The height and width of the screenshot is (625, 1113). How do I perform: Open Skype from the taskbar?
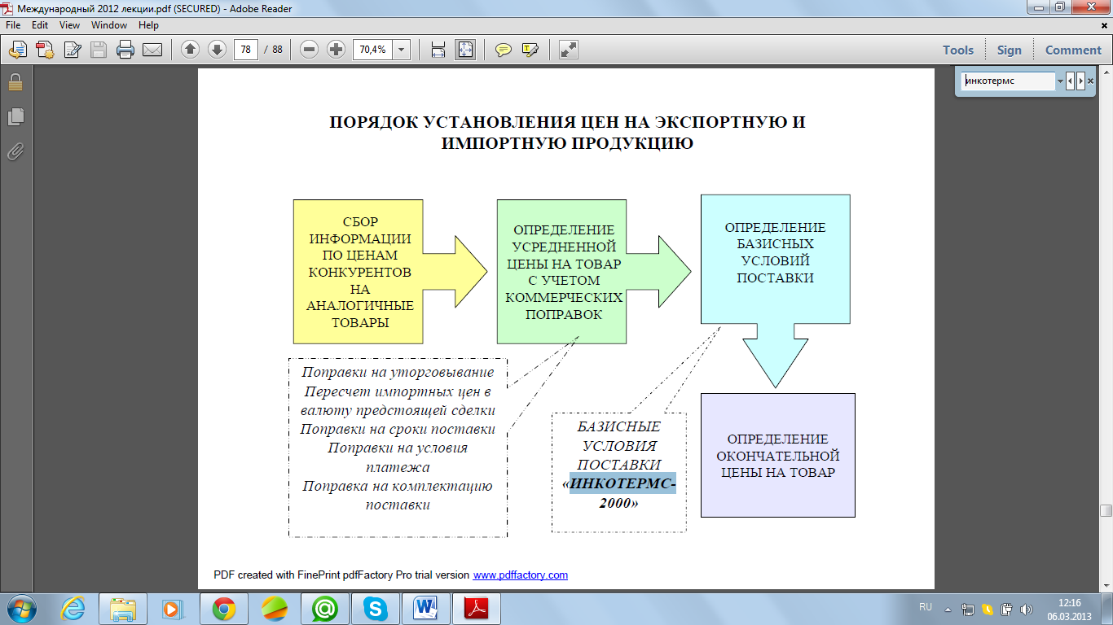coord(376,609)
